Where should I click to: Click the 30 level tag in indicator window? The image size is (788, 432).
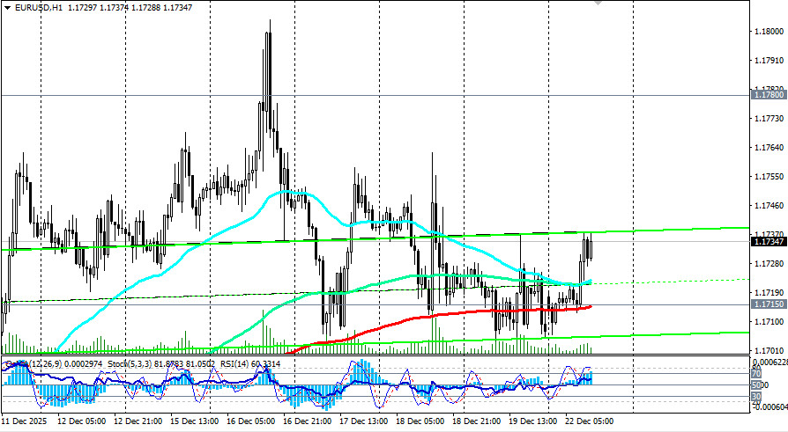[x=756, y=397]
